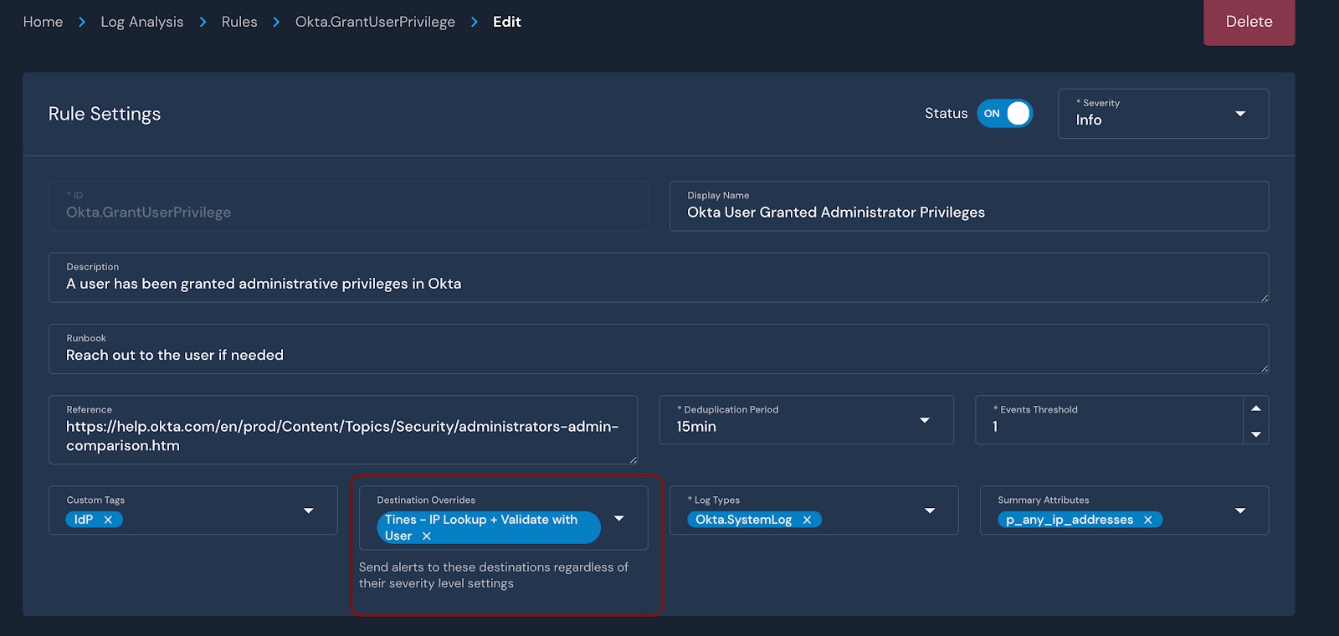Open the Log Types dropdown arrow

(930, 510)
